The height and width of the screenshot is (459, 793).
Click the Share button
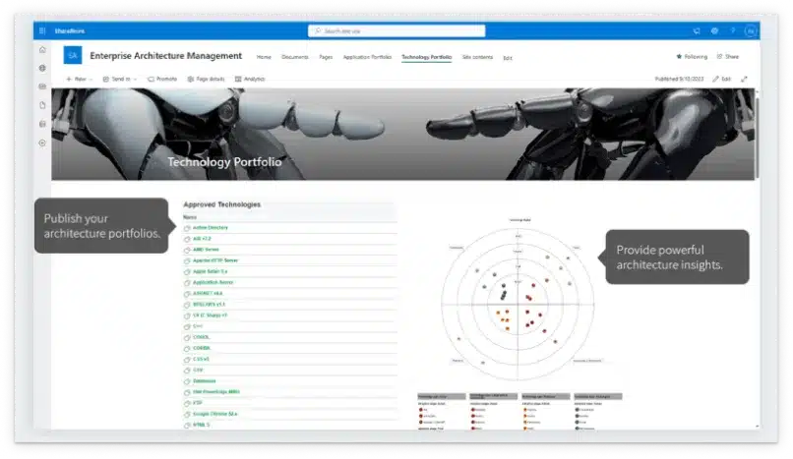[728, 57]
